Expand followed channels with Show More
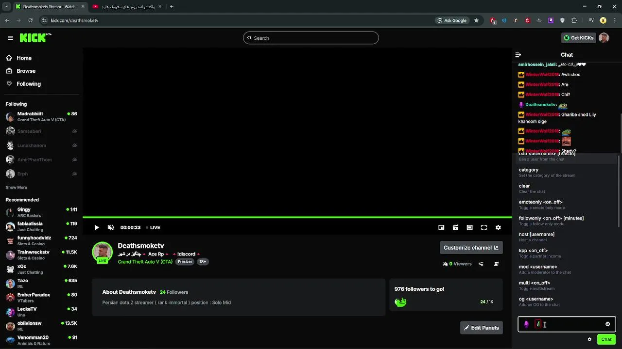The height and width of the screenshot is (349, 622). pyautogui.click(x=17, y=187)
